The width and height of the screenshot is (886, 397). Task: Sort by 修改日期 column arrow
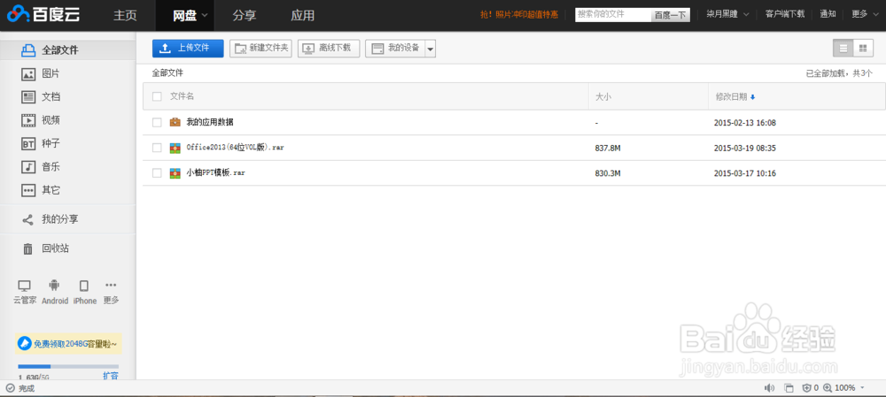pyautogui.click(x=752, y=97)
